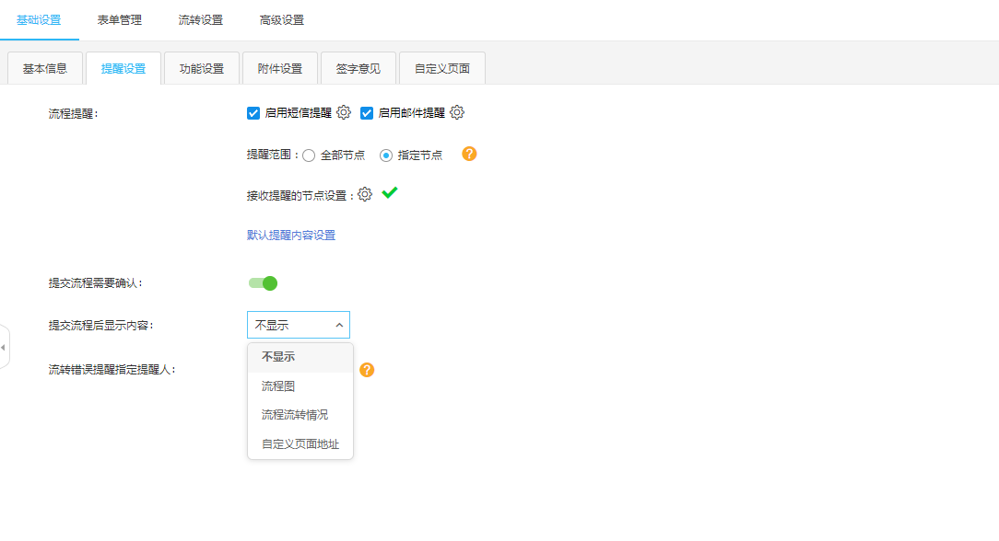The height and width of the screenshot is (541, 999).
Task: Select 指定节点 radio button
Action: pos(386,155)
